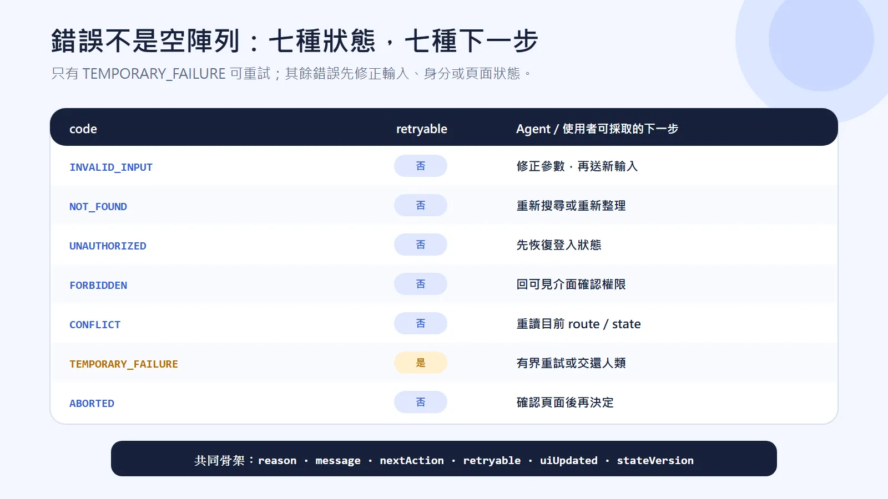Screen dimensions: 888x499
Task: Select the UNAUTHORIZED code cell
Action: pos(108,246)
